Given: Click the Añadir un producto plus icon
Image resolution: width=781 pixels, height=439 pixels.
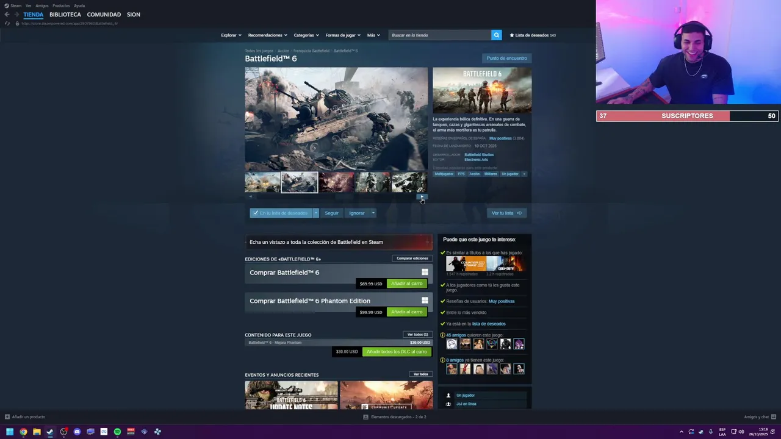Looking at the screenshot, I should (7, 417).
